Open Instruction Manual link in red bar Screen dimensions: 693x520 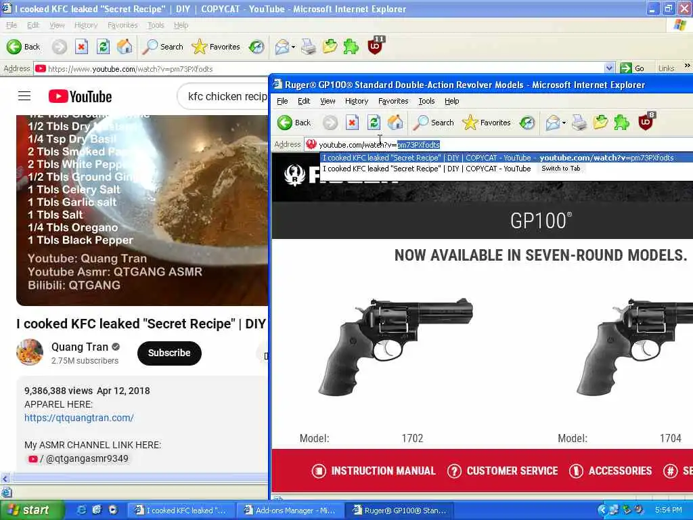[x=374, y=471]
